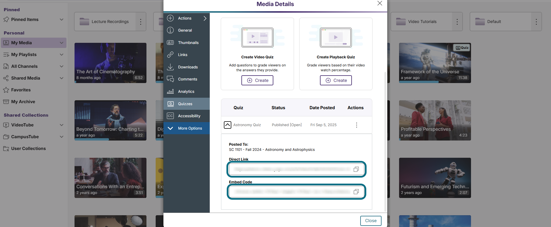Open User Collections in the sidebar

point(28,149)
